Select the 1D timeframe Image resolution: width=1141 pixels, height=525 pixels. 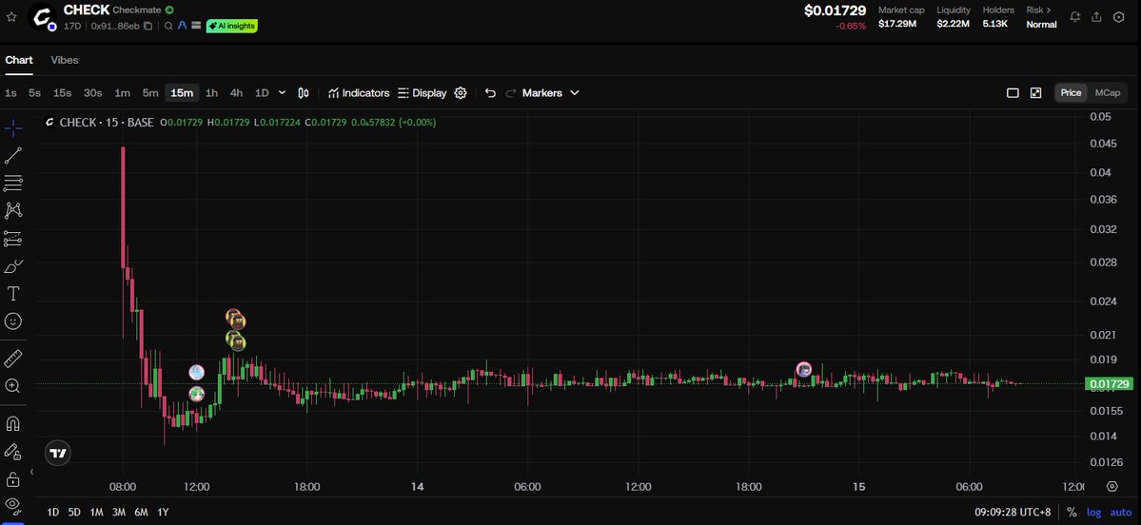[262, 93]
